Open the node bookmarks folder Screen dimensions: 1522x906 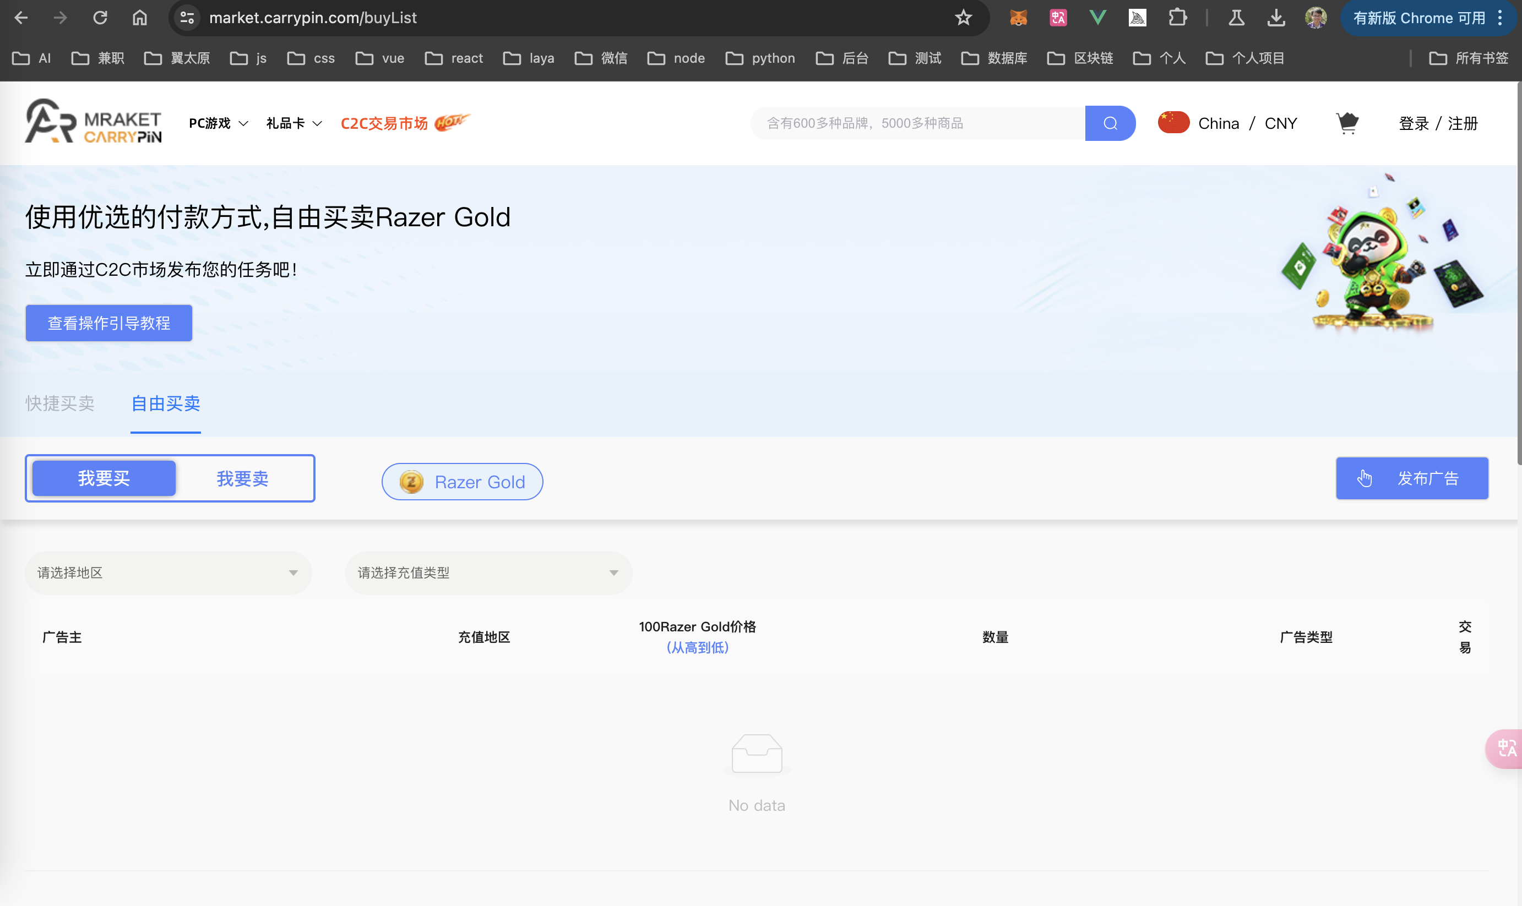676,58
